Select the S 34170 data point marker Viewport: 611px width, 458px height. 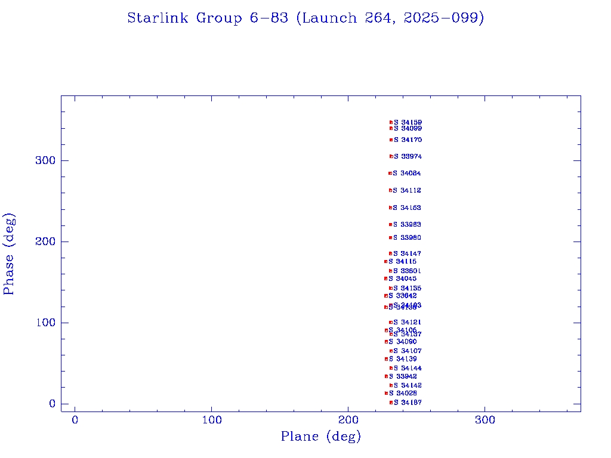(x=391, y=140)
